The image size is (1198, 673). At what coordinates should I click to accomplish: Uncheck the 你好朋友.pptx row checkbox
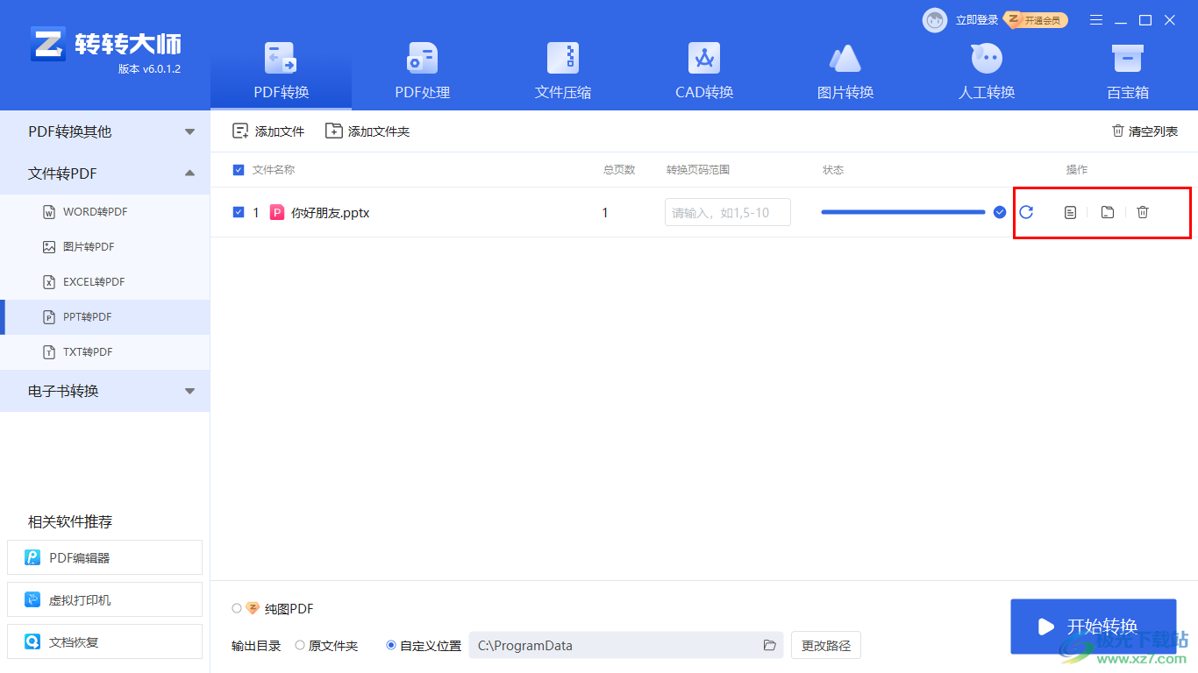pos(239,212)
